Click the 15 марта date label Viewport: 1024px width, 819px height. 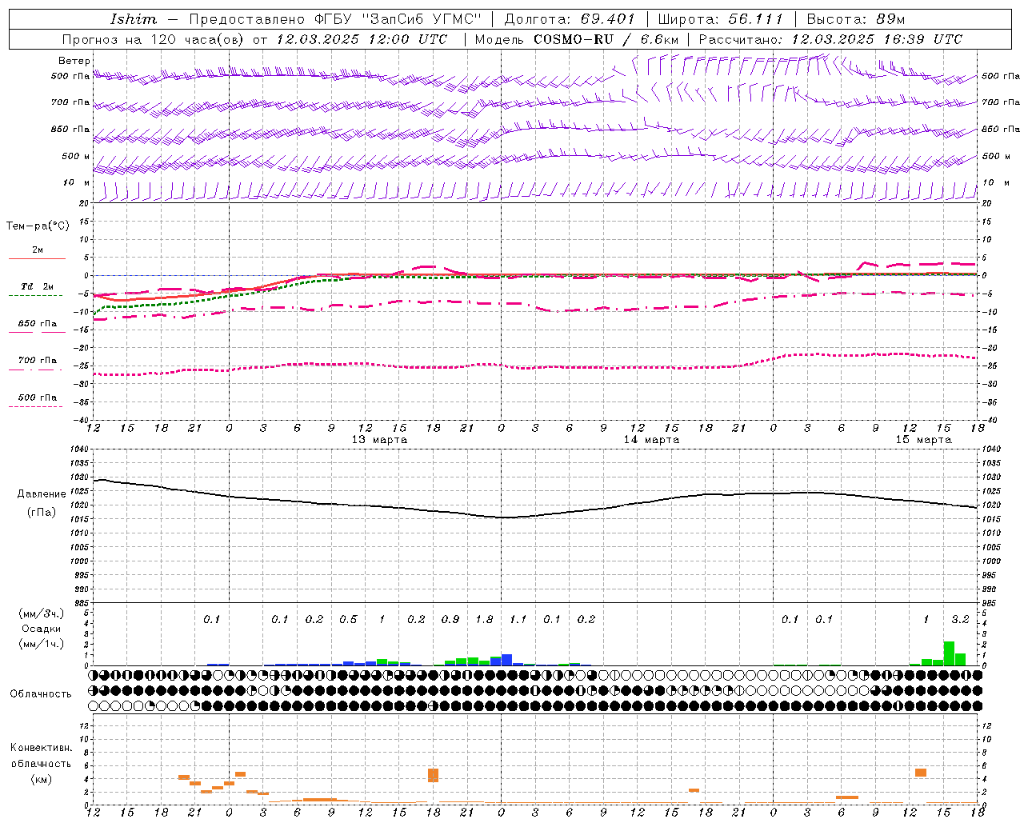pos(923,440)
